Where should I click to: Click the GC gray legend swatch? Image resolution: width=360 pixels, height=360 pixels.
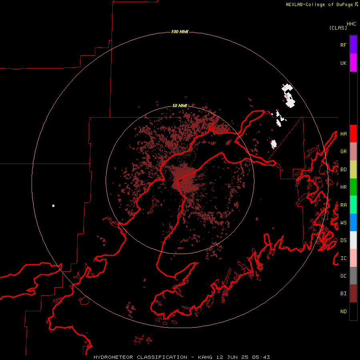(x=353, y=276)
